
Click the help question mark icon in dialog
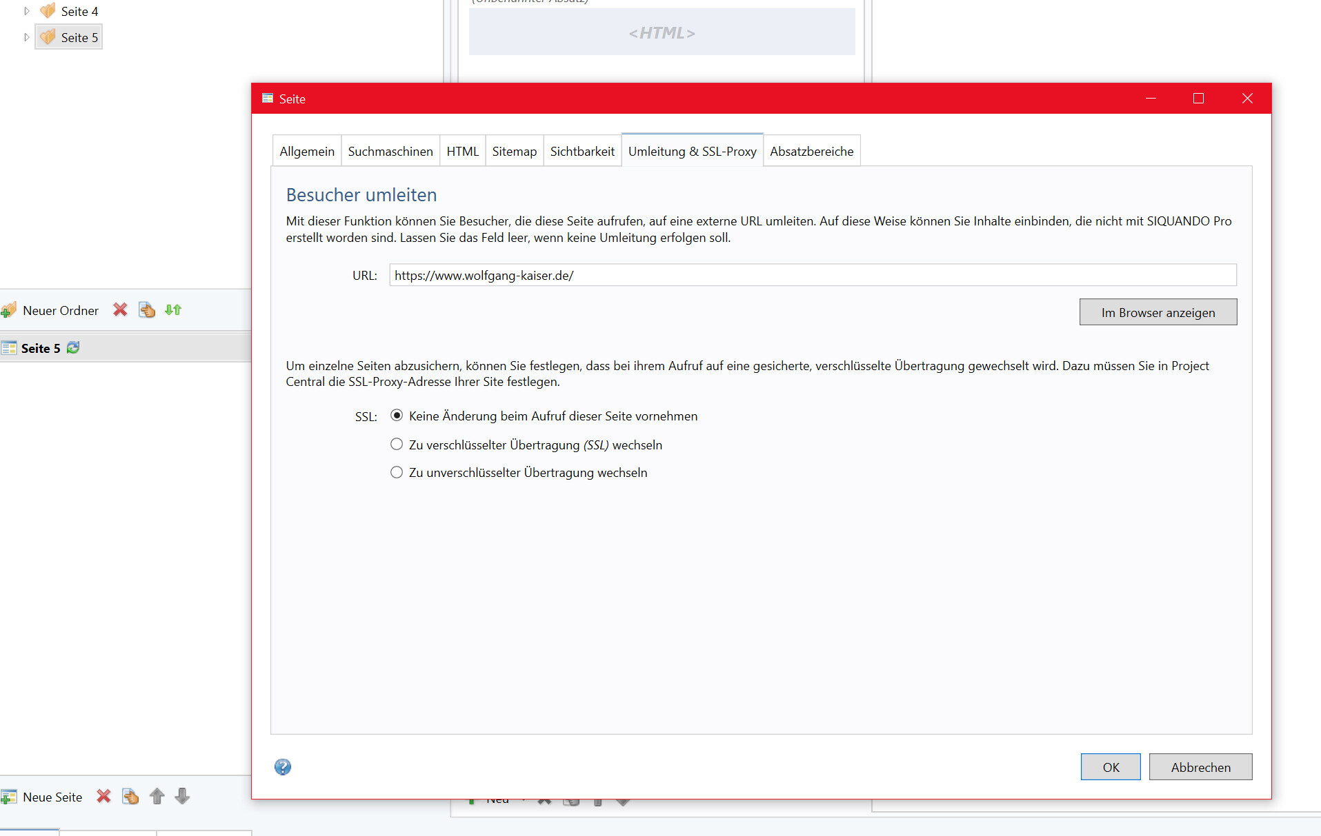(282, 766)
